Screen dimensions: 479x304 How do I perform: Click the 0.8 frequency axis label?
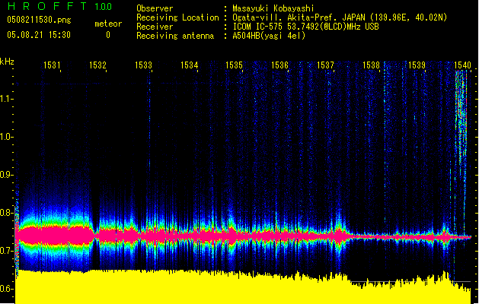pos(7,213)
